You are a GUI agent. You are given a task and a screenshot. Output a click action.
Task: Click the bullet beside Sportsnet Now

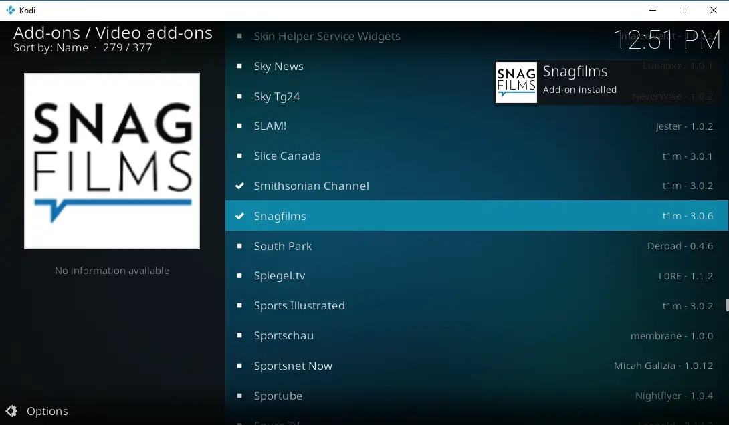(x=239, y=366)
